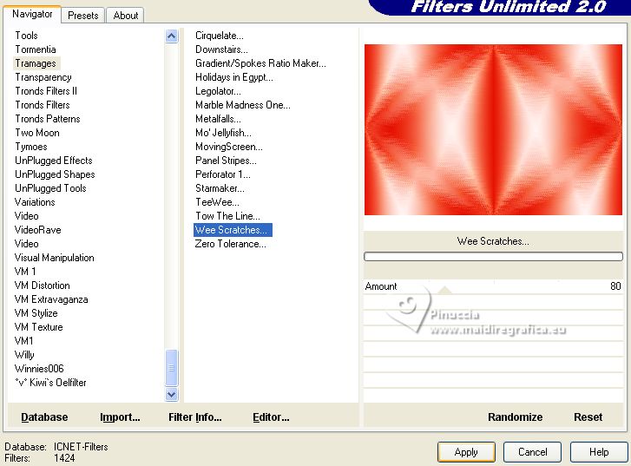Select the Variations category
Viewport: 631px width, 466px height.
pos(35,202)
